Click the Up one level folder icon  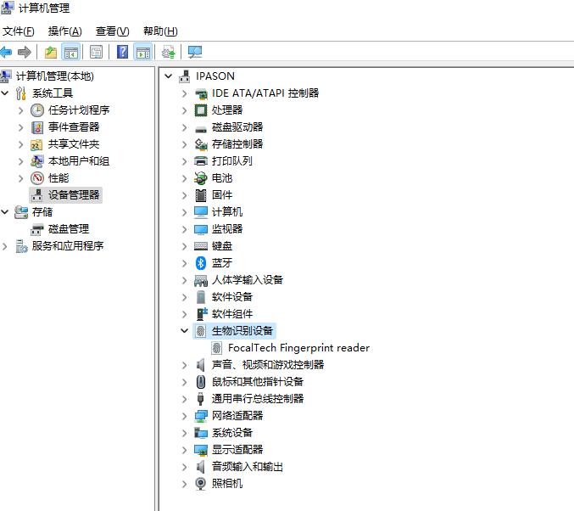pos(51,52)
